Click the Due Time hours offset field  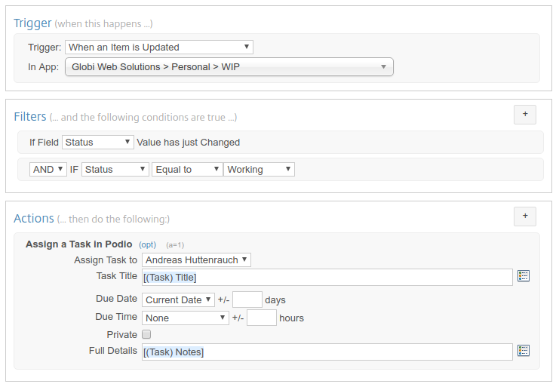[x=262, y=318]
